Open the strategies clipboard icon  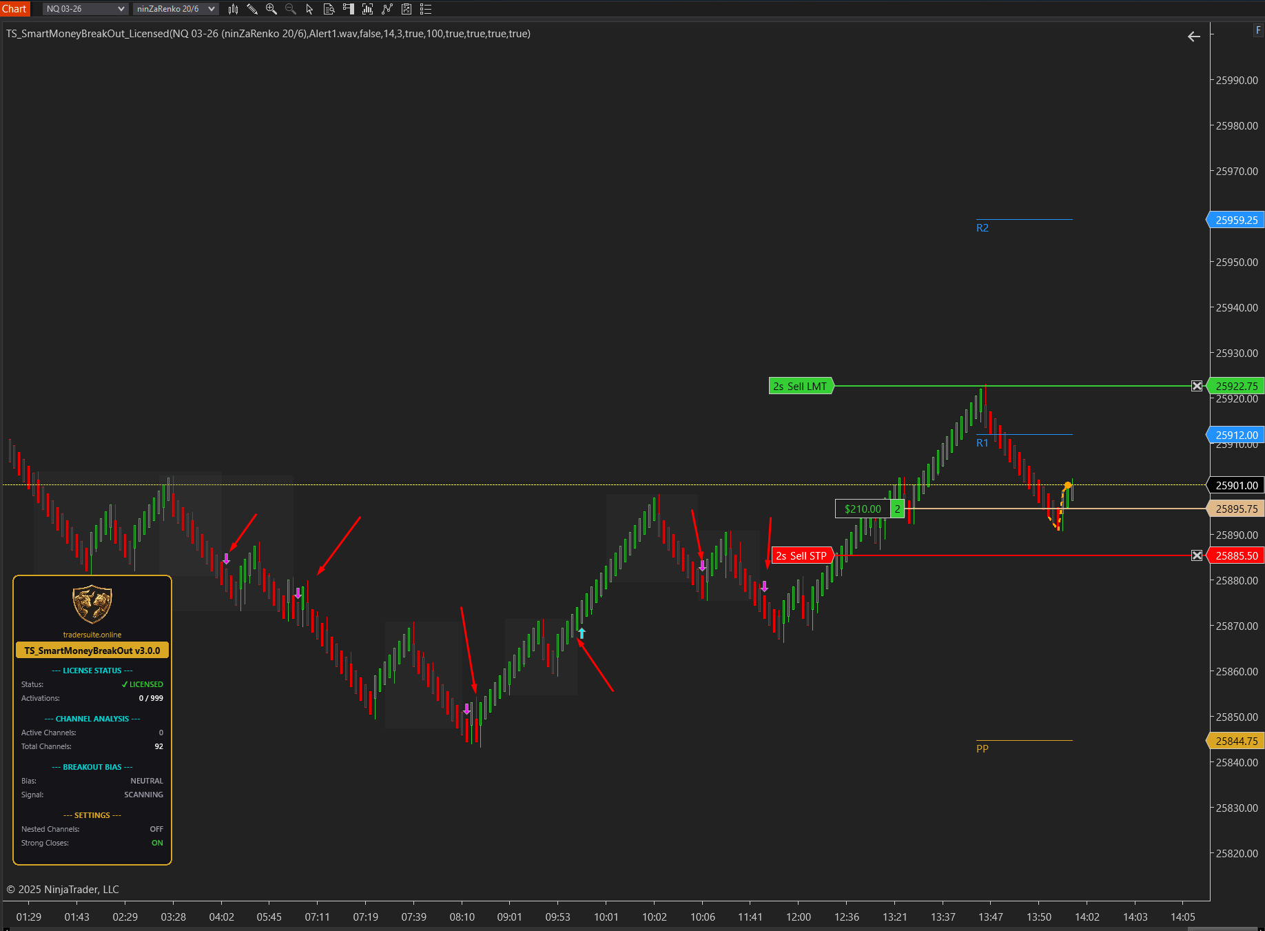point(407,9)
